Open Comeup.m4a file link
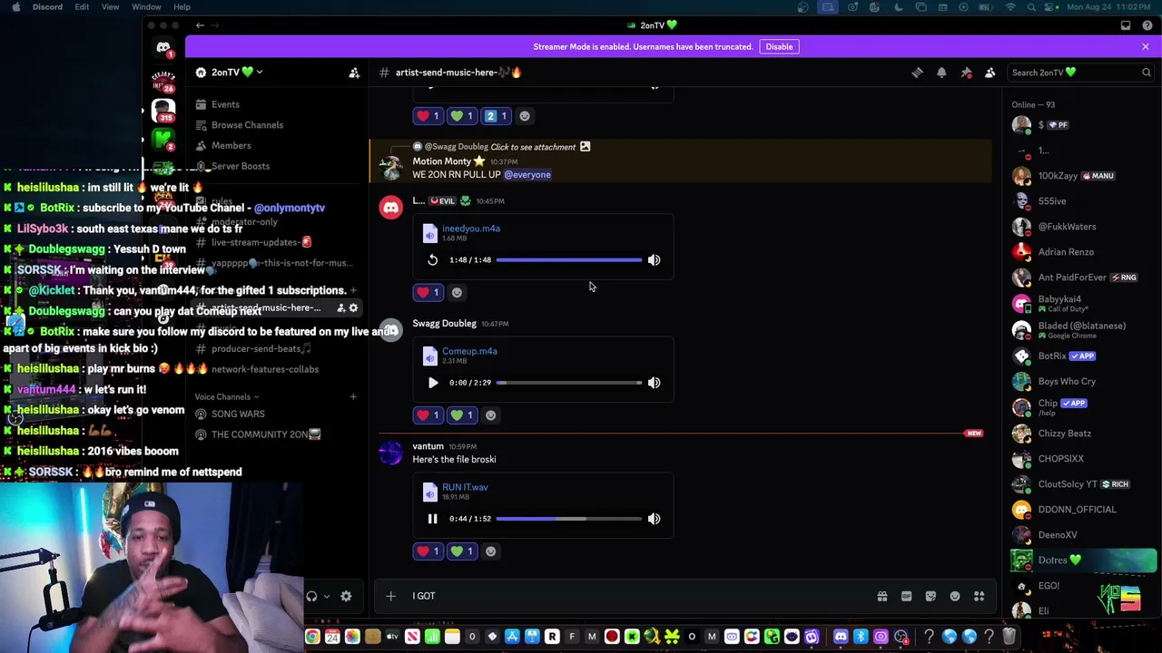The image size is (1162, 653). point(469,351)
